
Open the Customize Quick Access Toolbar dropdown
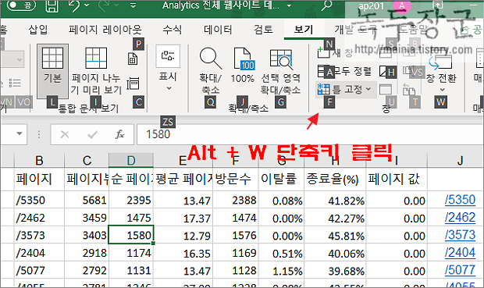click(133, 5)
